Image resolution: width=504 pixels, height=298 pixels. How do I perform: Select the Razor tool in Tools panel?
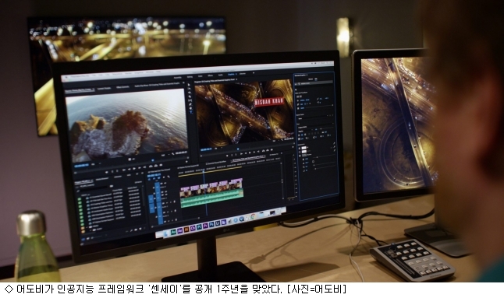pyautogui.click(x=190, y=96)
